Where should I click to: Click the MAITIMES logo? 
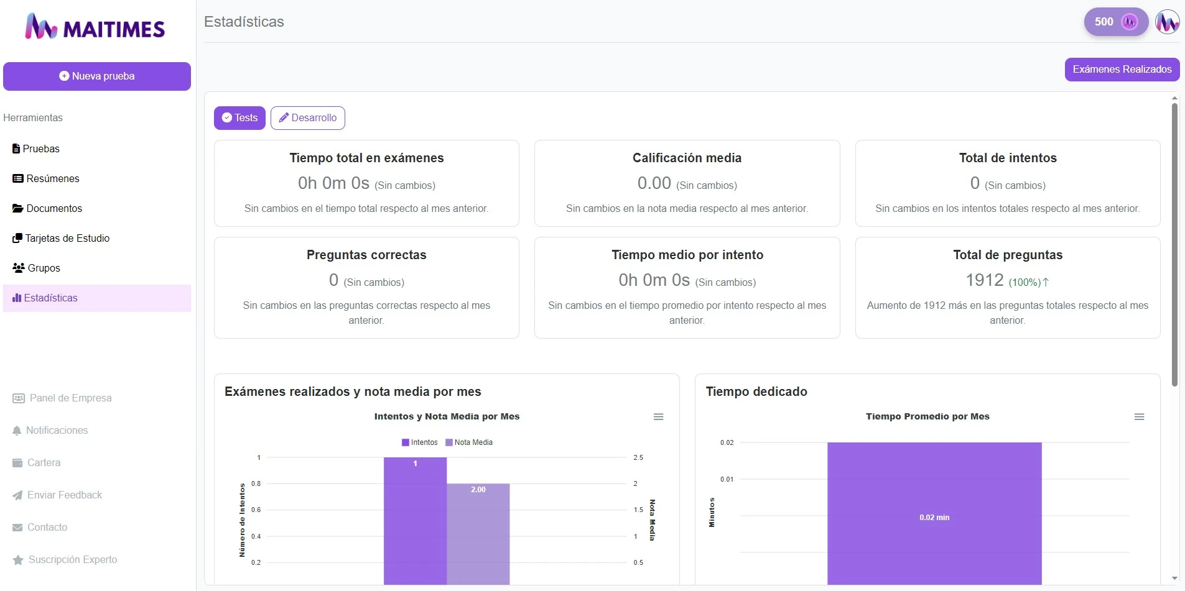(x=95, y=27)
